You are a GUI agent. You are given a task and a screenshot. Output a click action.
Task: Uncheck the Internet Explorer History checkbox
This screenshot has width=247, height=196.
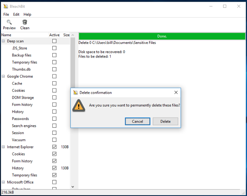[54, 168]
